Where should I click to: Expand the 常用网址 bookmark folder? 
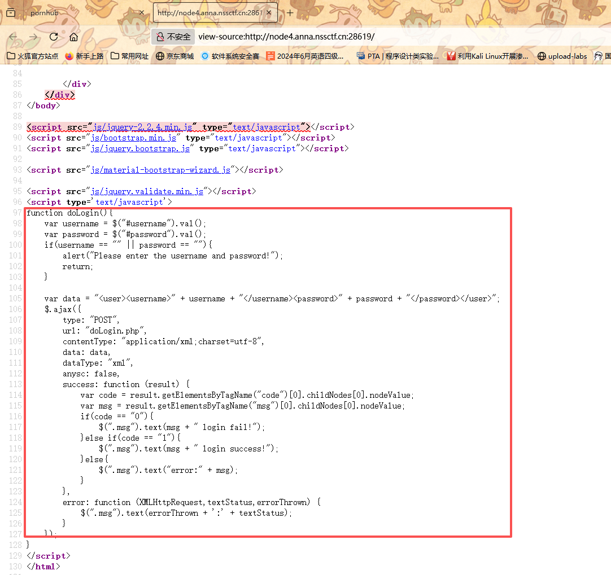point(130,56)
